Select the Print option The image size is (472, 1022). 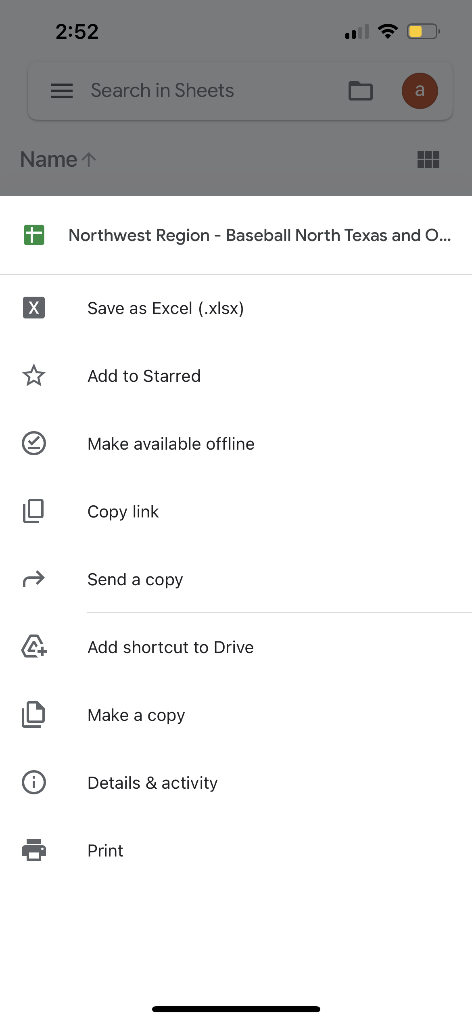point(105,851)
